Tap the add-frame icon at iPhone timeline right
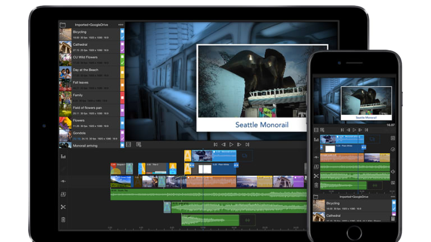431x242 pixels. (x=393, y=138)
